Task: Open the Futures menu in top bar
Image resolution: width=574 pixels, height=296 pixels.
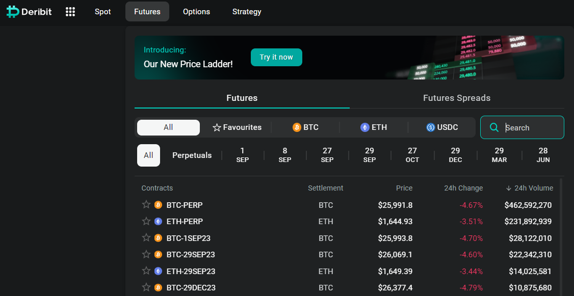Action: pos(147,12)
